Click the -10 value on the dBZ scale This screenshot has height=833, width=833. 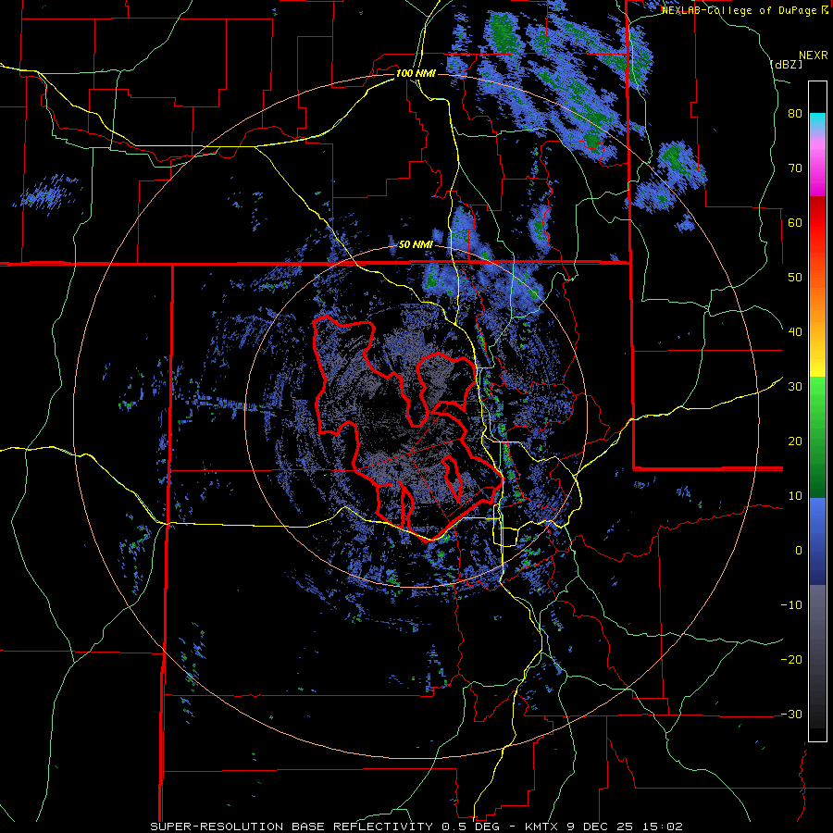click(x=791, y=604)
